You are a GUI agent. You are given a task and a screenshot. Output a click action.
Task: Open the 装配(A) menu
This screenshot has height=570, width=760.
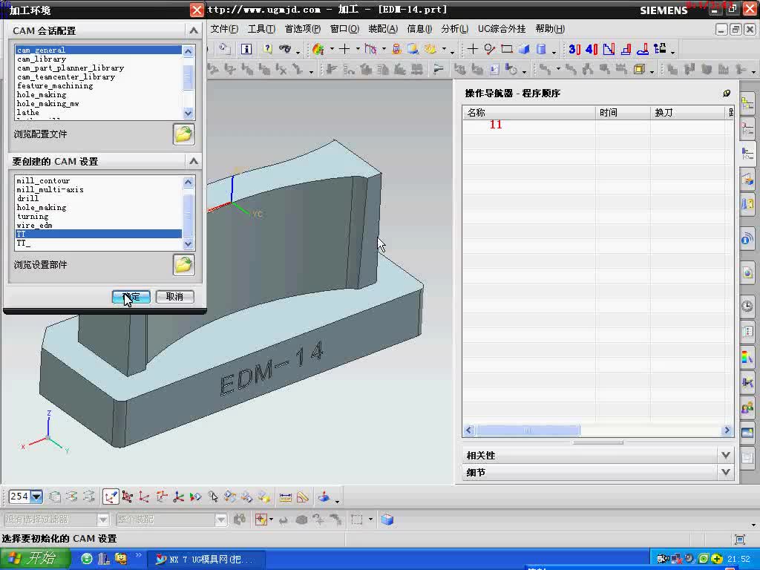coord(384,29)
